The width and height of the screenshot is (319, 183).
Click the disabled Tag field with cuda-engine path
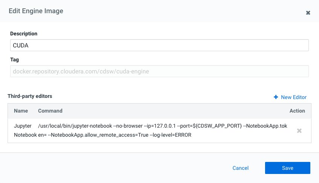pos(159,71)
